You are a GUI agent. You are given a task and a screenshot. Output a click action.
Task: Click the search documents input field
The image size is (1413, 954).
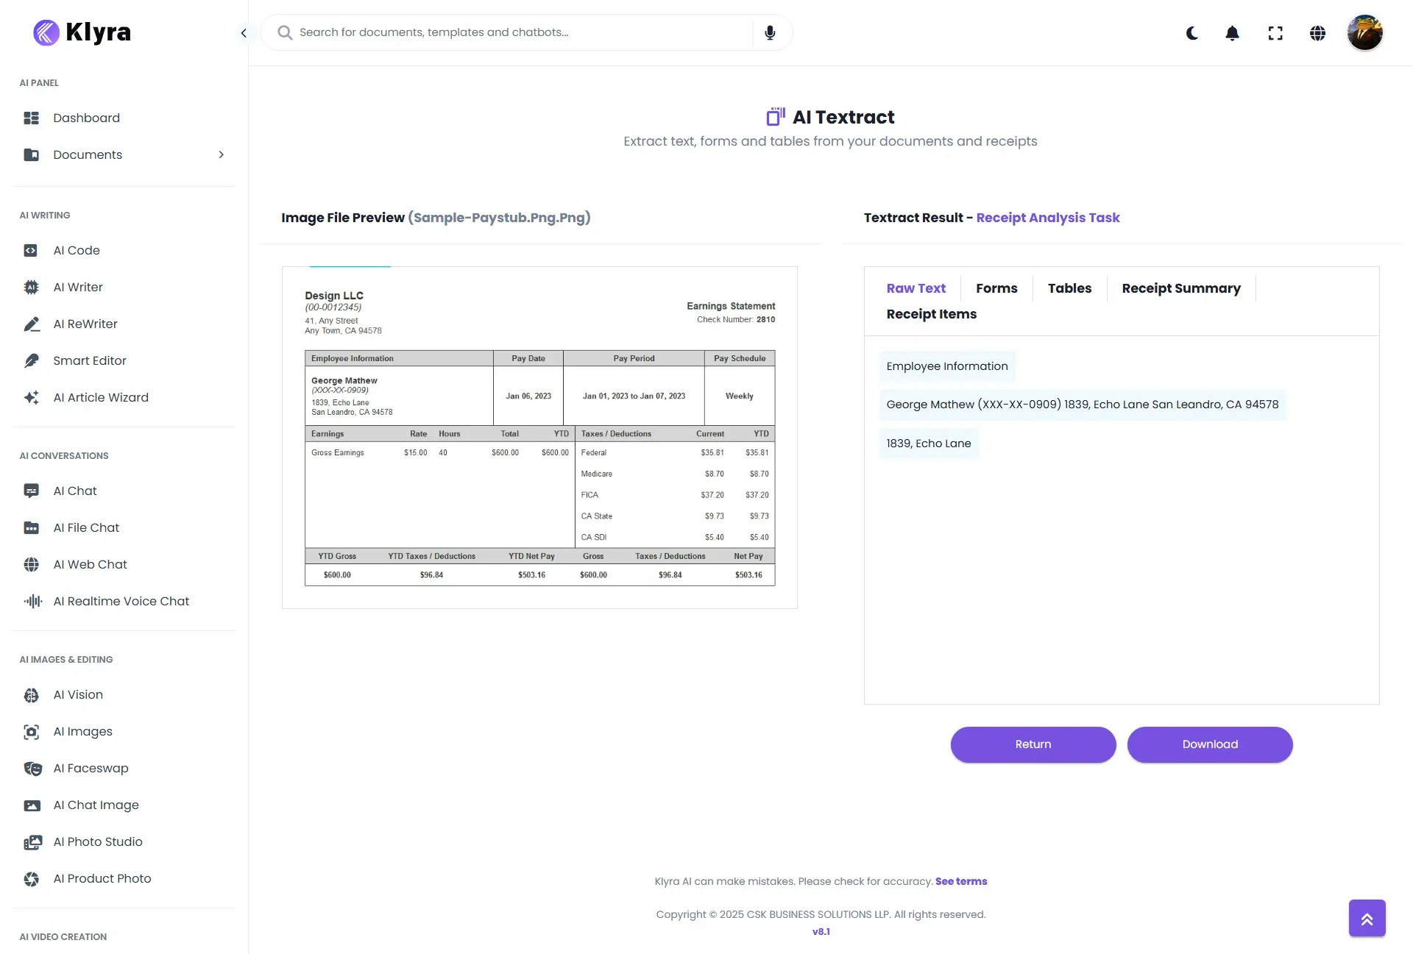pos(515,32)
